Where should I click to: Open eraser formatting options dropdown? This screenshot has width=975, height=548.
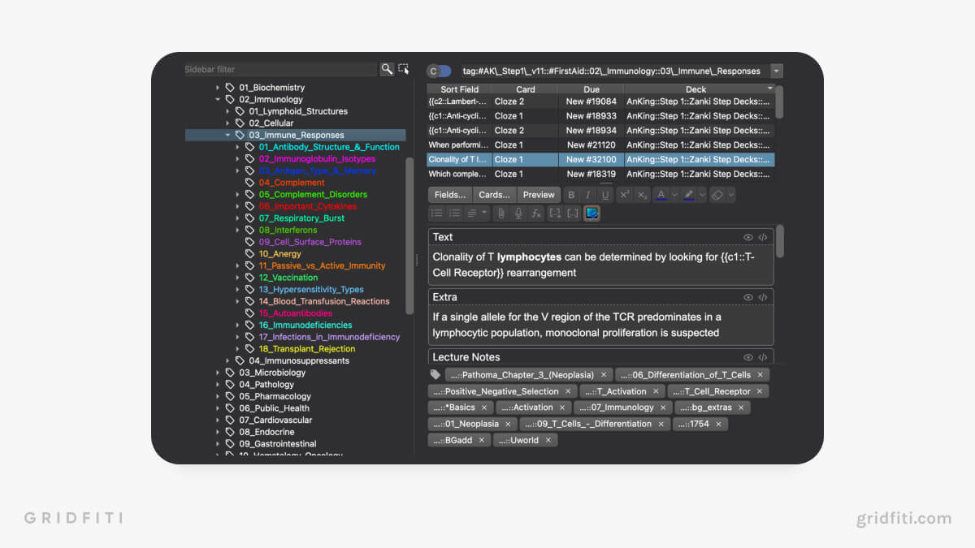(x=730, y=195)
